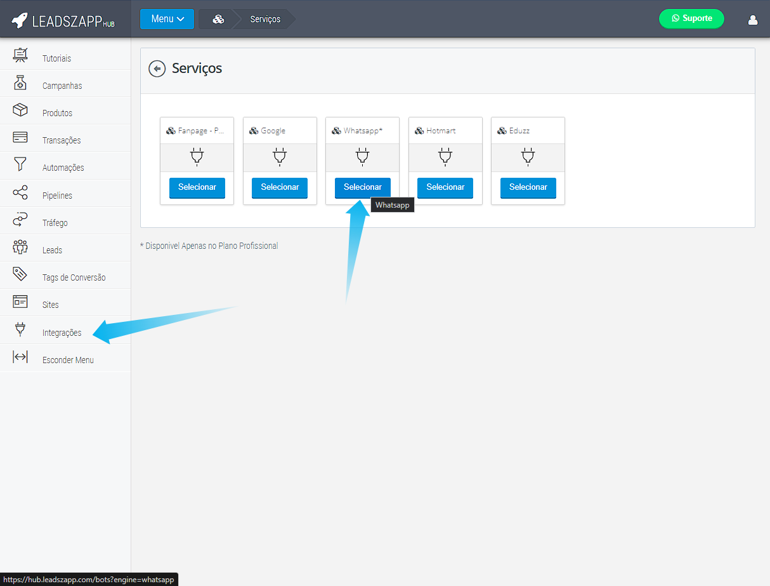The height and width of the screenshot is (586, 770).
Task: Click the Tags de Conversão tag icon
Action: pos(20,275)
